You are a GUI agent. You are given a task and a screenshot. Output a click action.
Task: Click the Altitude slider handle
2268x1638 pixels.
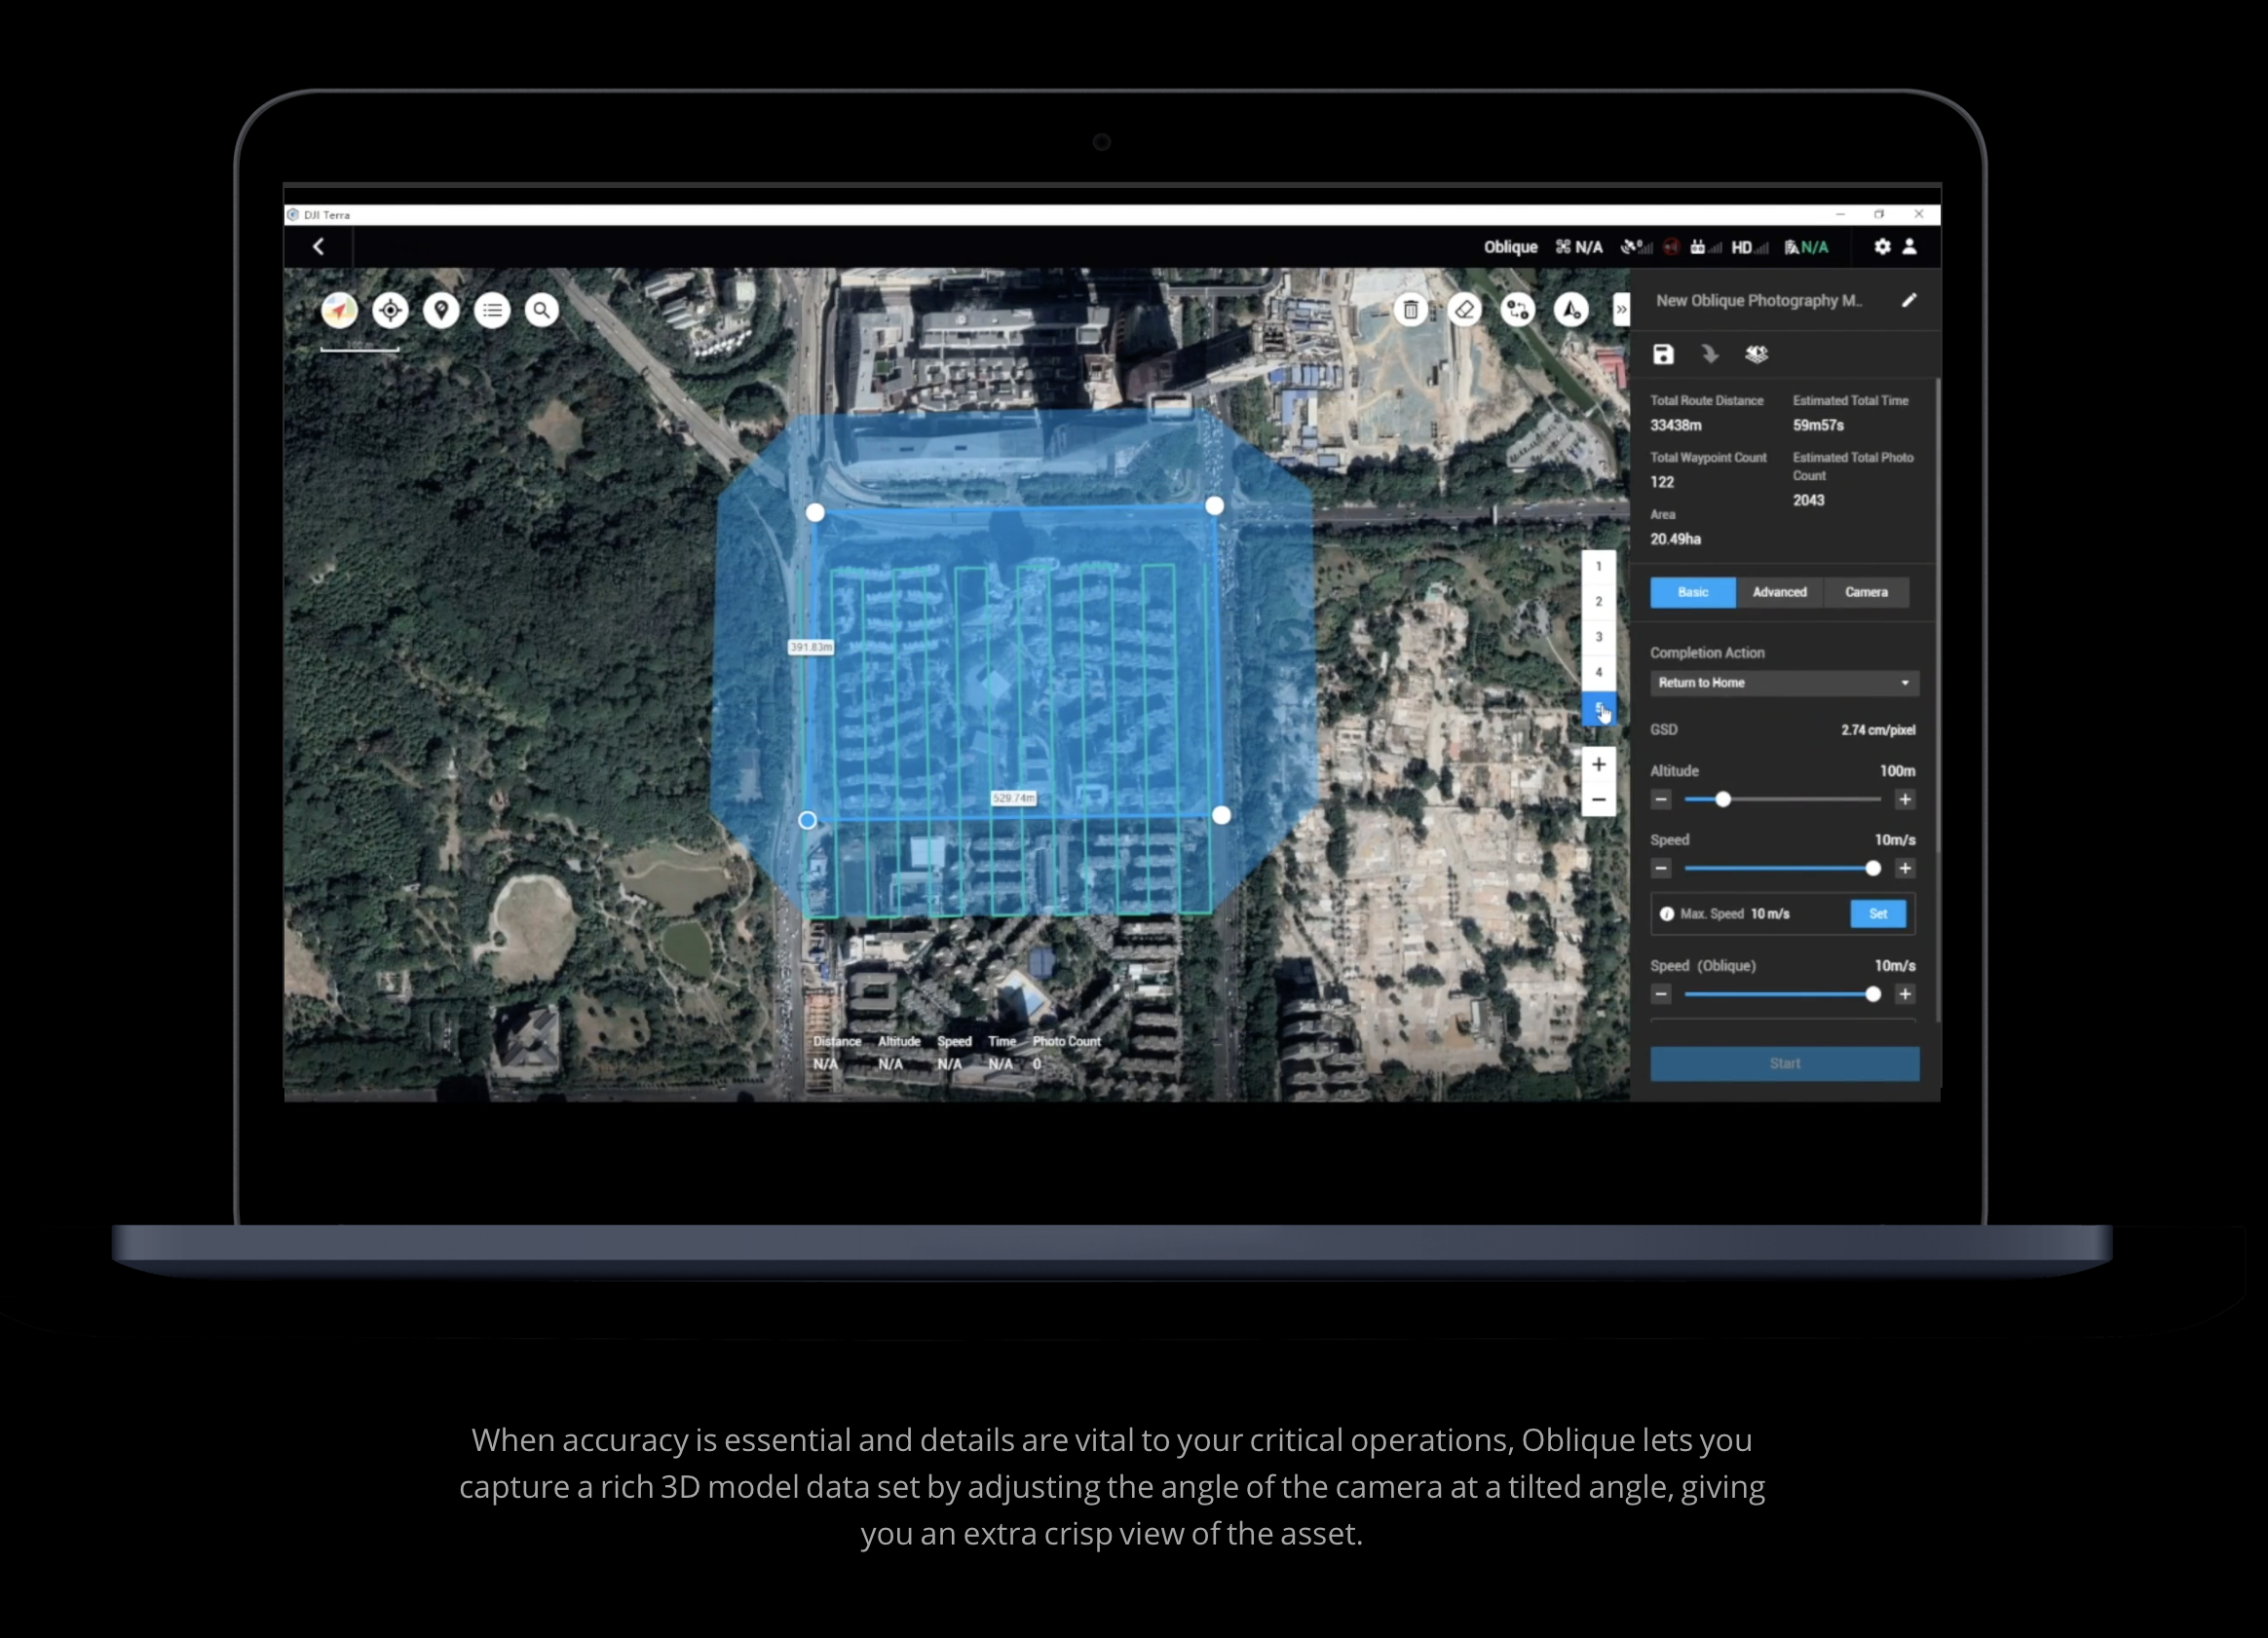(x=1723, y=800)
